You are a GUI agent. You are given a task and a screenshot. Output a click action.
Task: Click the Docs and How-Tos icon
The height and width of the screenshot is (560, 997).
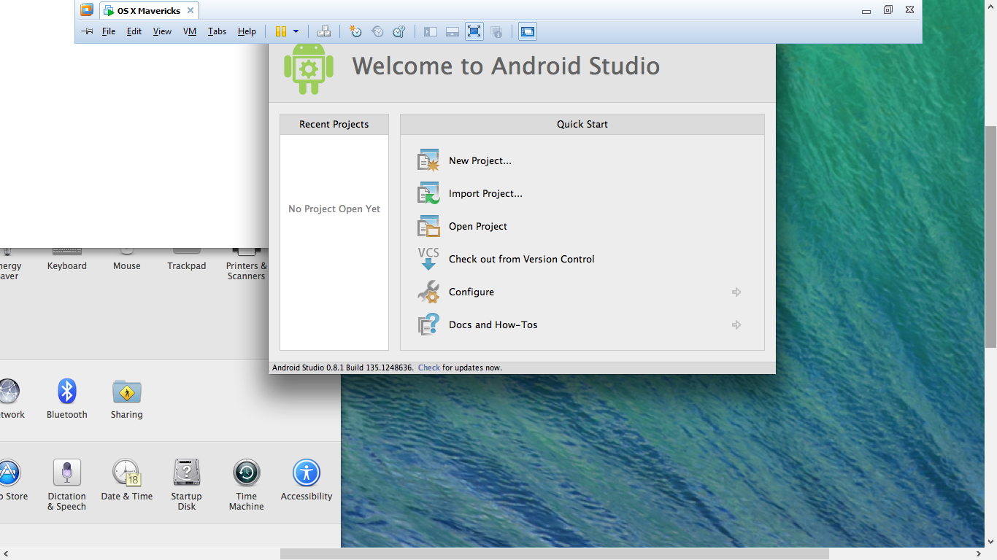[428, 324]
